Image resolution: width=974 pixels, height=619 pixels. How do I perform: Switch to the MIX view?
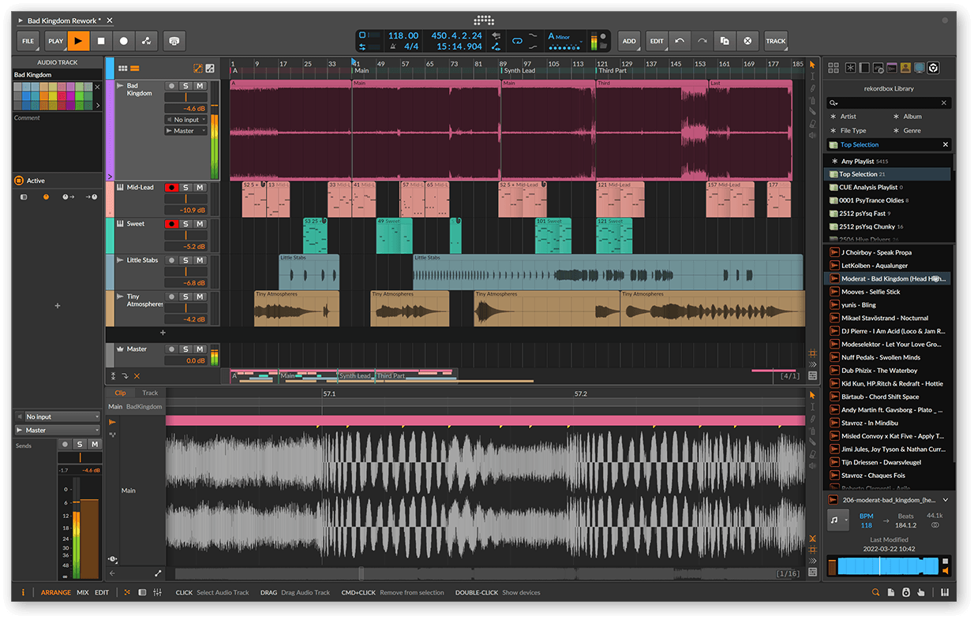point(82,592)
